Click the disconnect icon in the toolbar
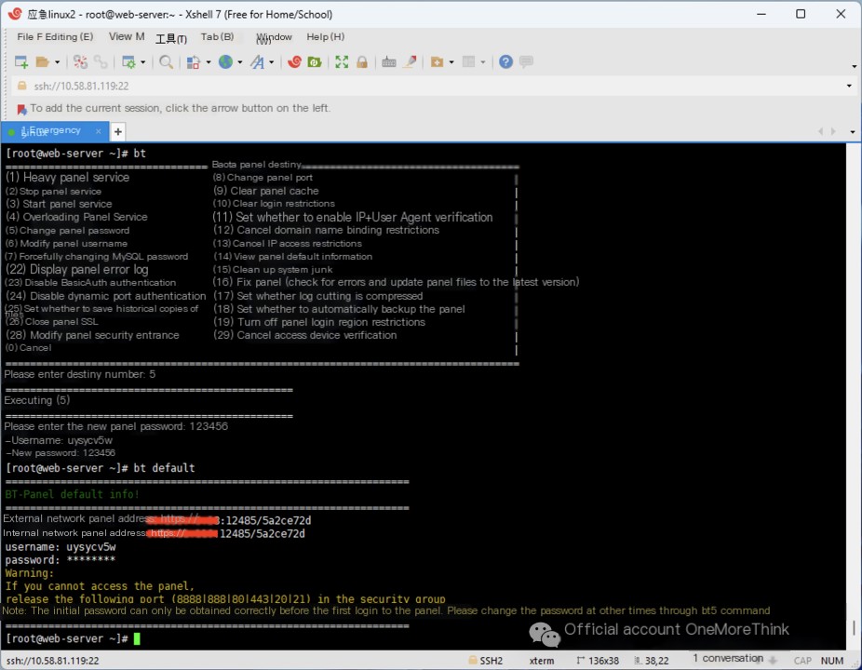The width and height of the screenshot is (862, 670). [80, 62]
